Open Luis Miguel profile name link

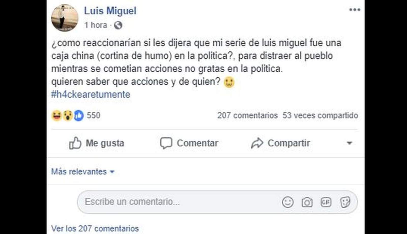coord(110,11)
